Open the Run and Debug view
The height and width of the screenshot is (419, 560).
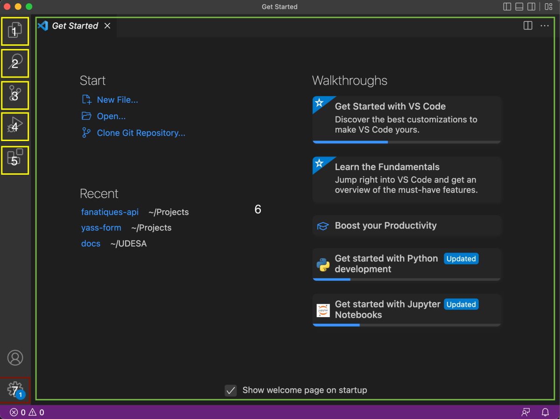(15, 127)
